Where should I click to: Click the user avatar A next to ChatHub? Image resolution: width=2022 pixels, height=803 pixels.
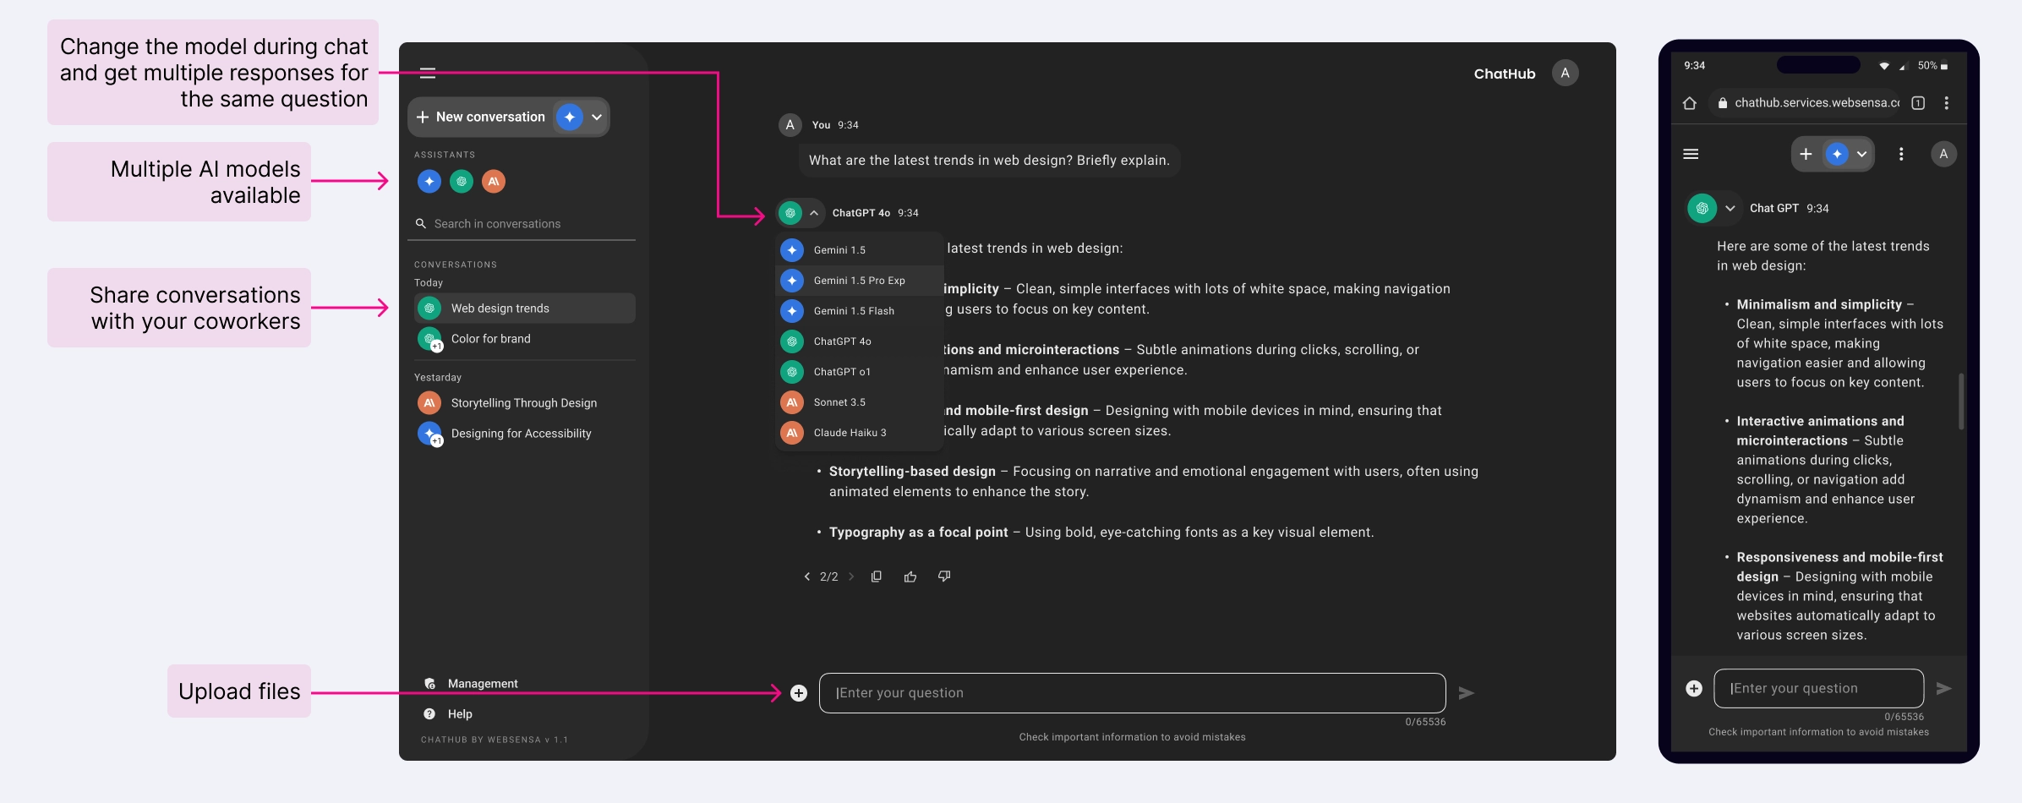[x=1565, y=74]
